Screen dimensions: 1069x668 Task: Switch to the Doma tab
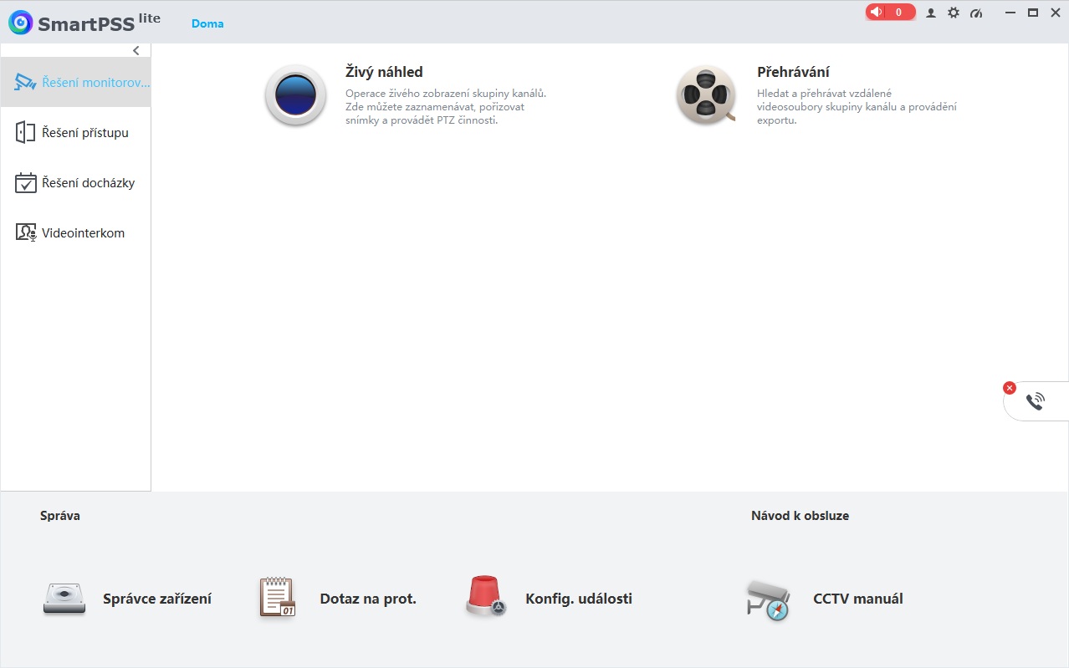[x=207, y=23]
